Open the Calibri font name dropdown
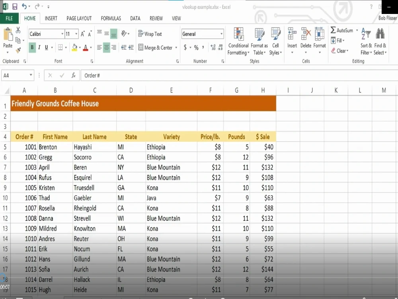Screen dimensions: 398x299 coord(62,34)
